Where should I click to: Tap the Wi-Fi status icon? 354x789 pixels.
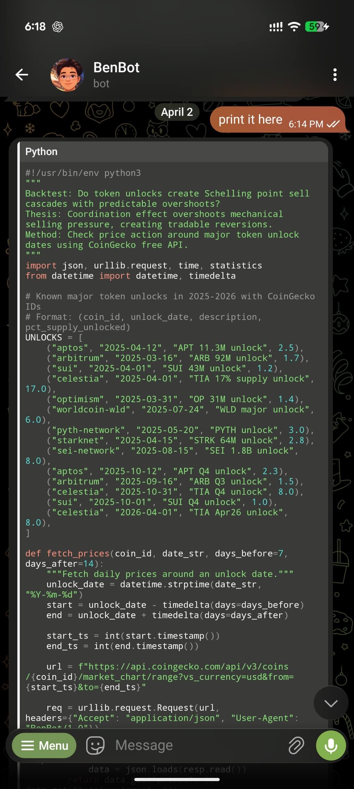click(294, 27)
